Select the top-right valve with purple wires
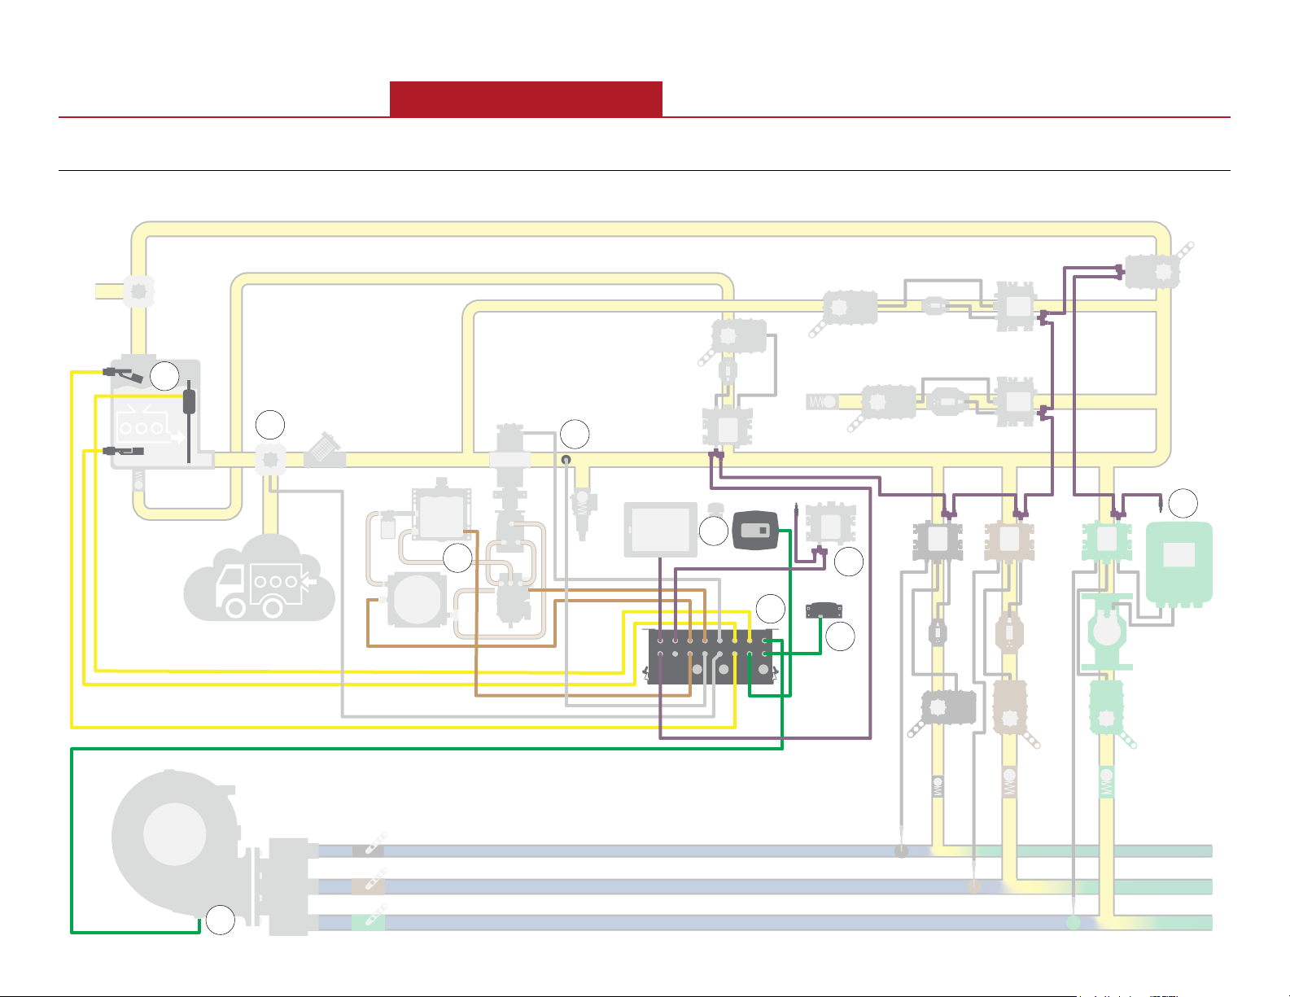 (1152, 272)
